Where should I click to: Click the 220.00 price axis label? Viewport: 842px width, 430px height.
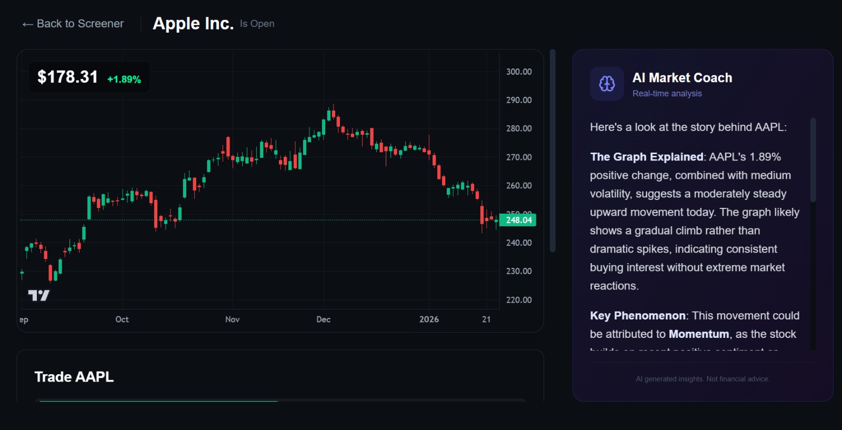519,300
